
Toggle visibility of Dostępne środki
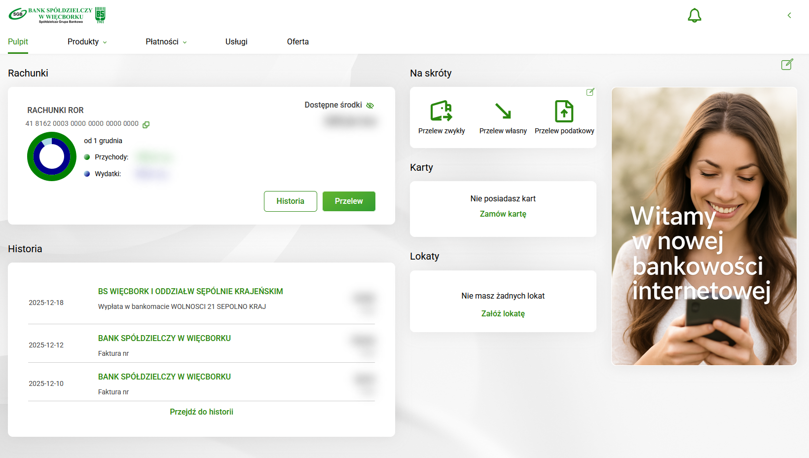point(370,105)
